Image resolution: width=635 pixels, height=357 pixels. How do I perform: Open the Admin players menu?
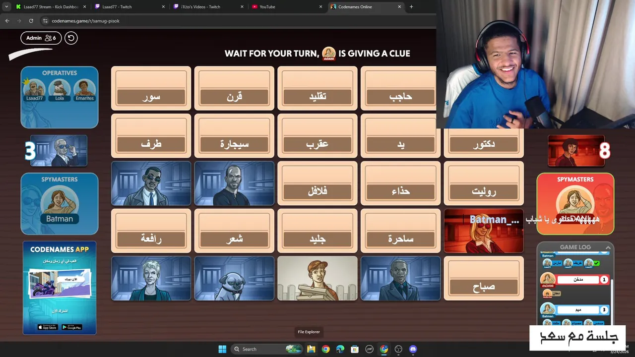tap(41, 38)
